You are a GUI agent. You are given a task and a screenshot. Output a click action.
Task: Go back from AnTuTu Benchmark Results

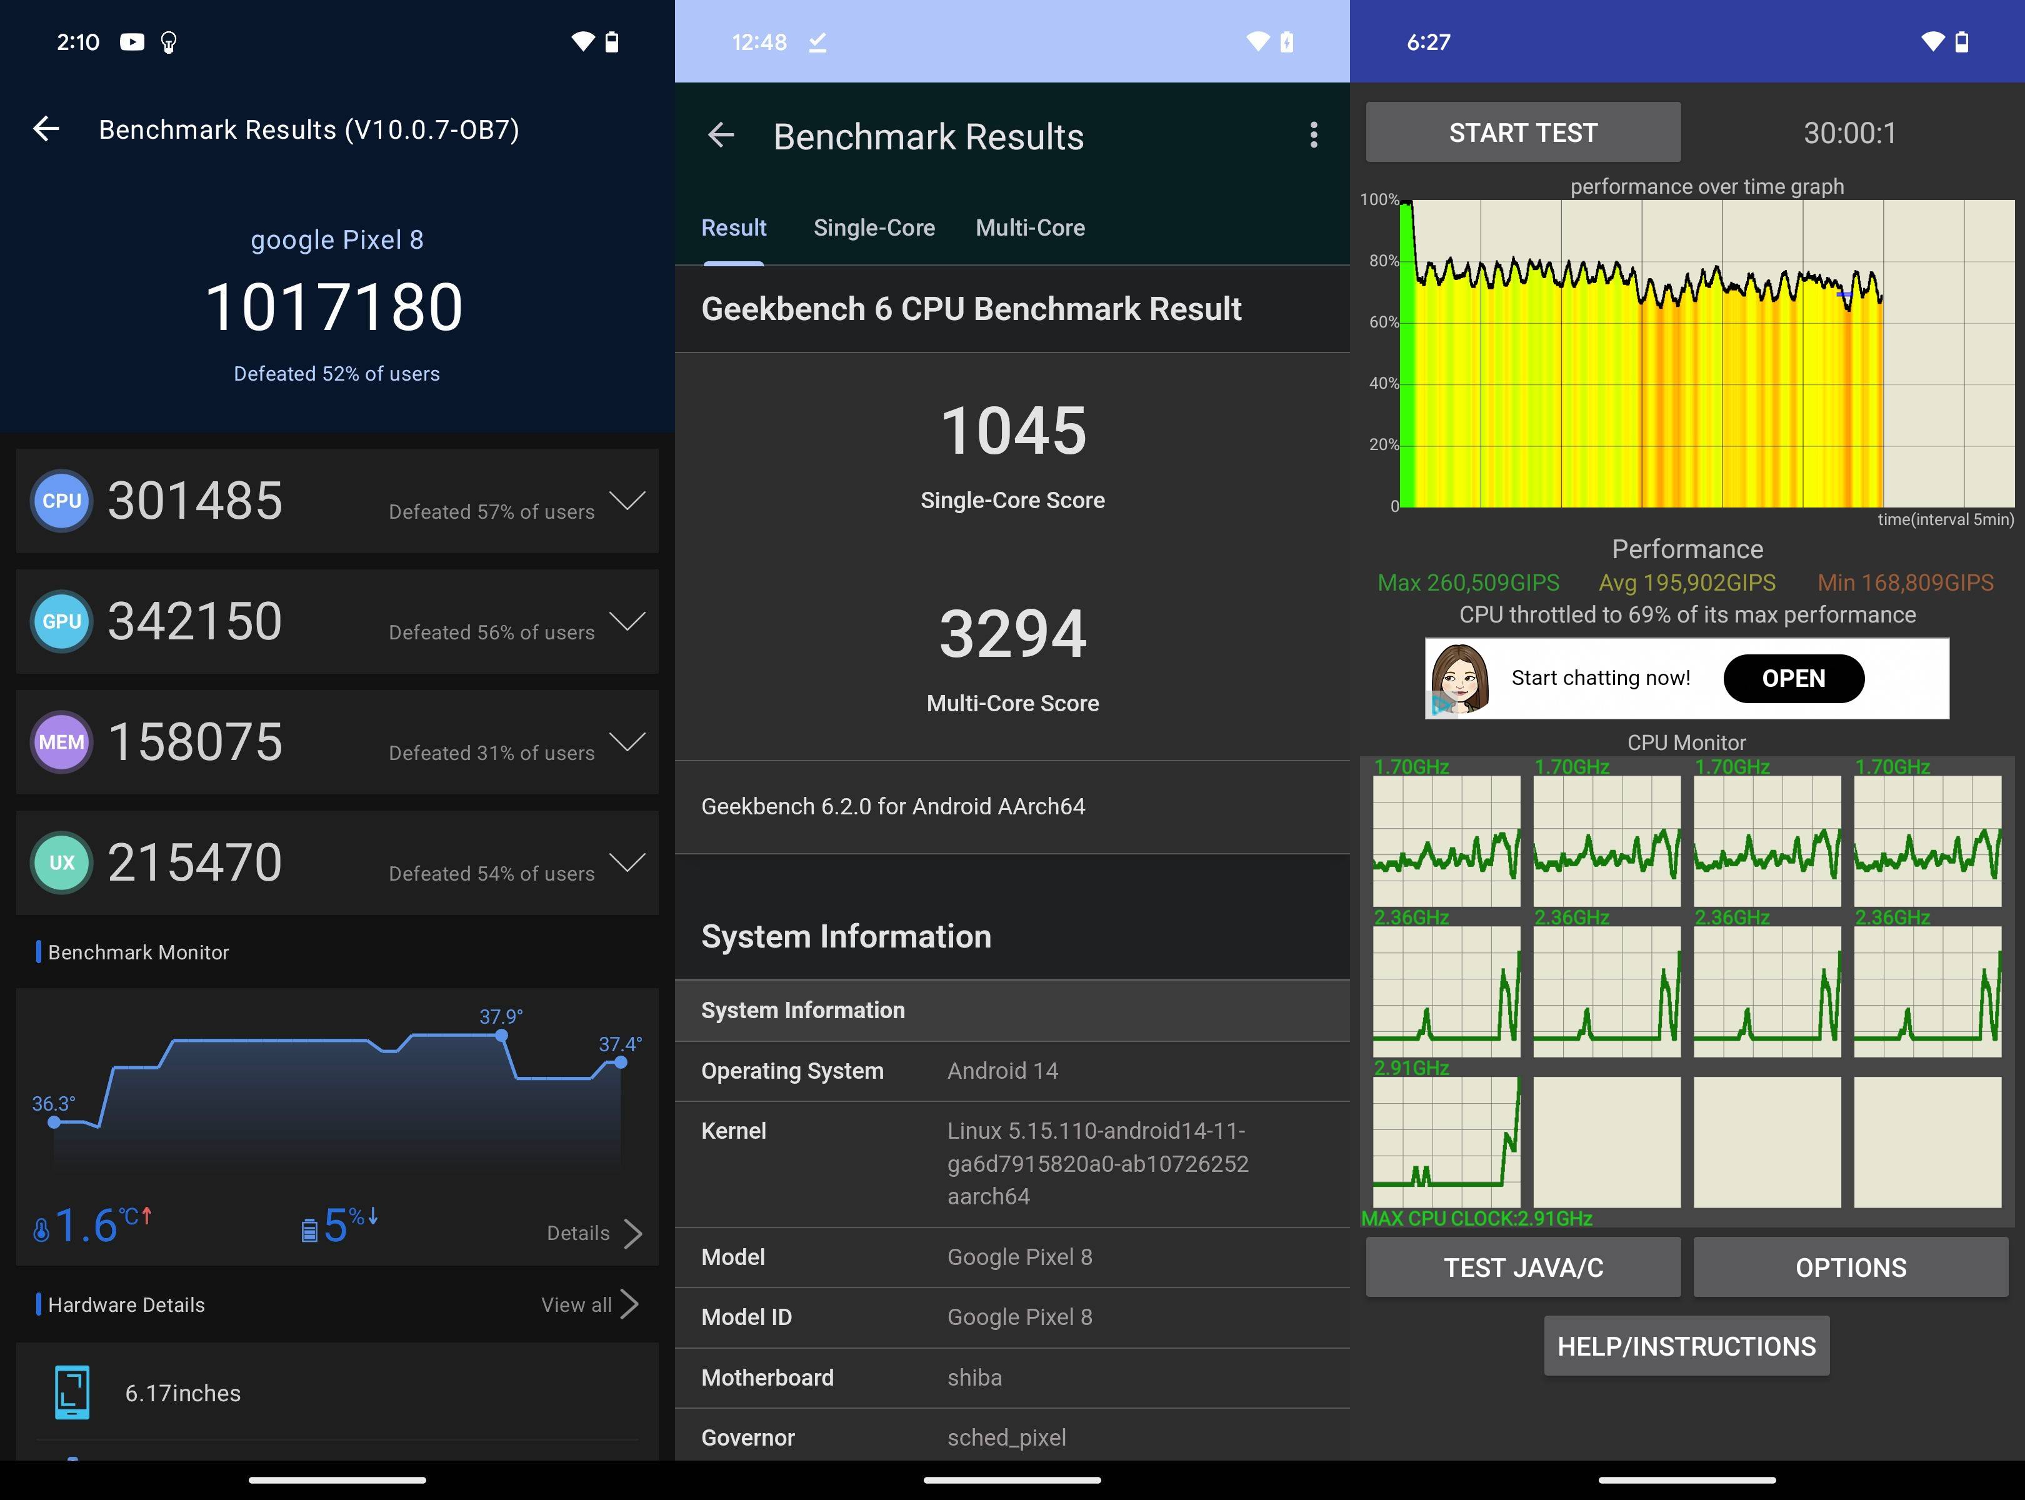[46, 130]
